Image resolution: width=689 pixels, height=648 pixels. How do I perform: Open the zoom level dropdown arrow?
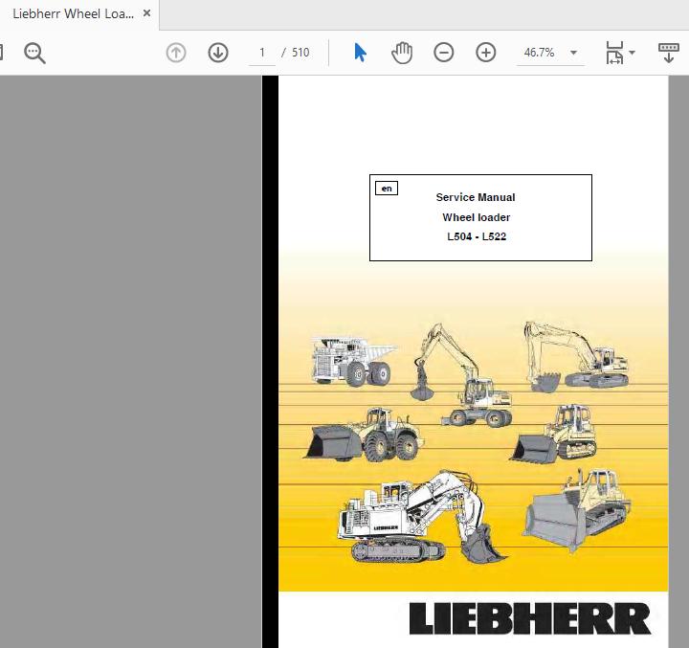pyautogui.click(x=574, y=53)
